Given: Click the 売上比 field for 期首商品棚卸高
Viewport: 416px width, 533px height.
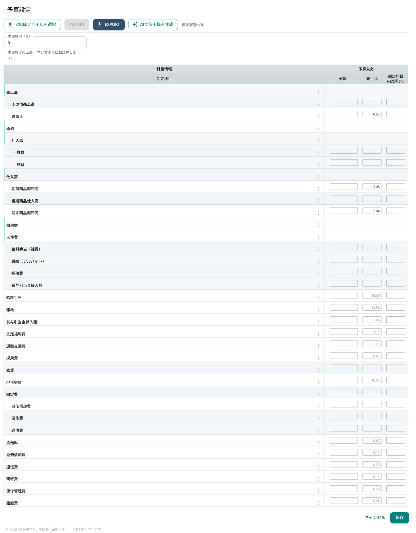Looking at the screenshot, I should pos(372,187).
